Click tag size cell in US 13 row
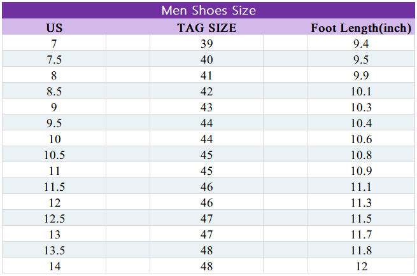417x276 pixels. point(206,235)
